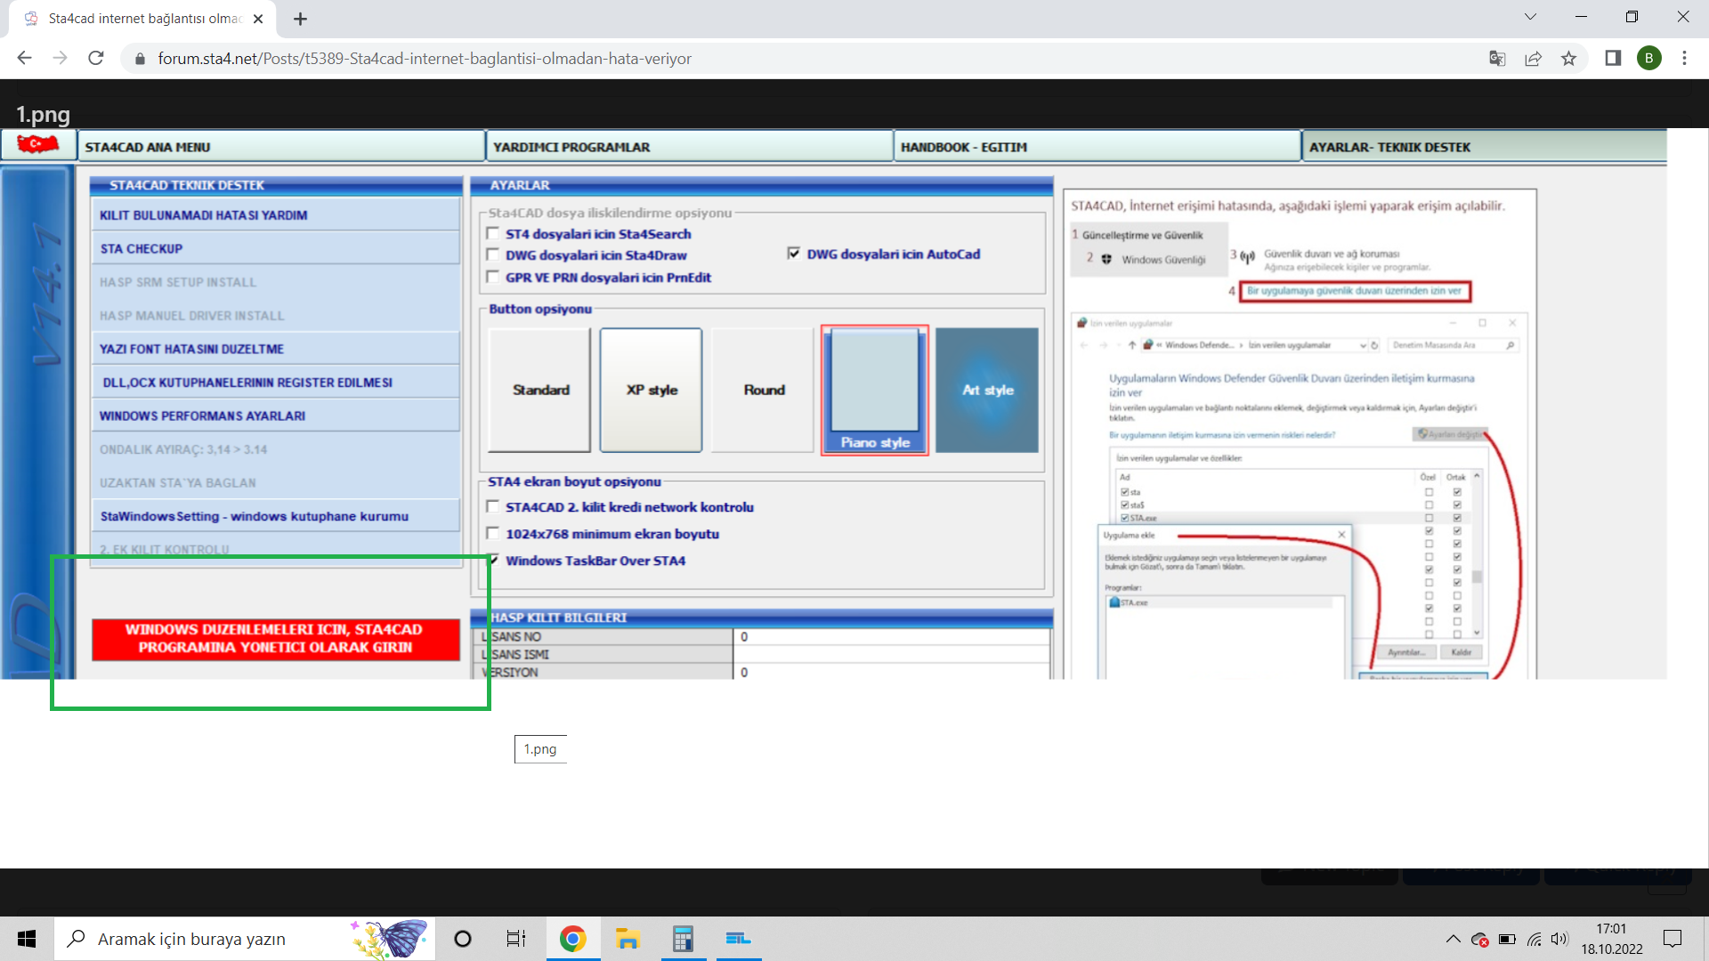Viewport: 1709px width, 961px height.
Task: Open File Explorer from the taskbar
Action: (x=628, y=939)
